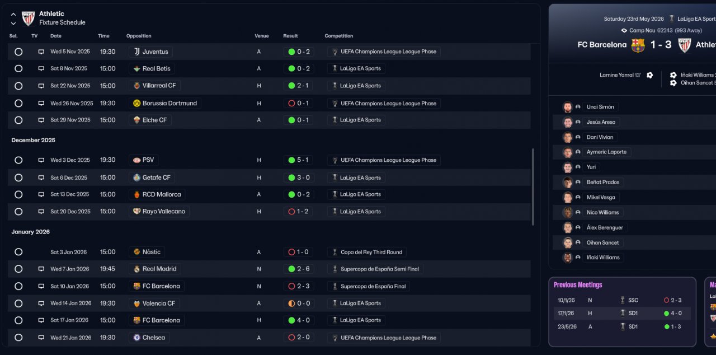Sort fixtures by the Date column header

[56, 36]
